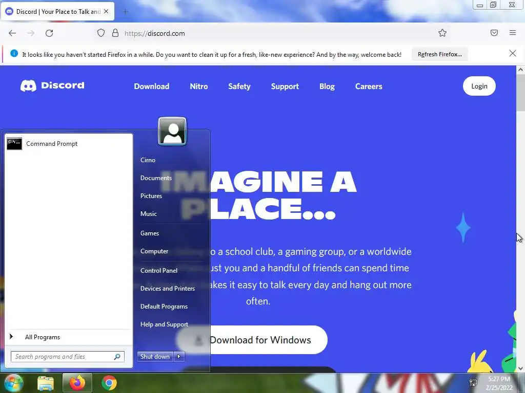This screenshot has width=525, height=393.
Task: Open Help and Support from Start menu
Action: (x=164, y=324)
